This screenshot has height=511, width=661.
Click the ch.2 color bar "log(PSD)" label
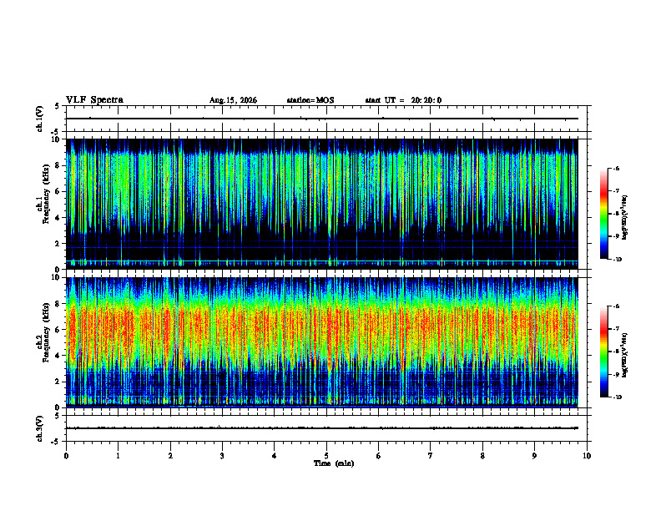tap(625, 356)
